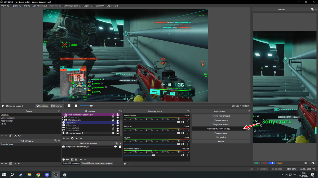Move scene down in the Сцены panel
Viewport: 318px width, 178px height.
pyautogui.click(x=19, y=136)
